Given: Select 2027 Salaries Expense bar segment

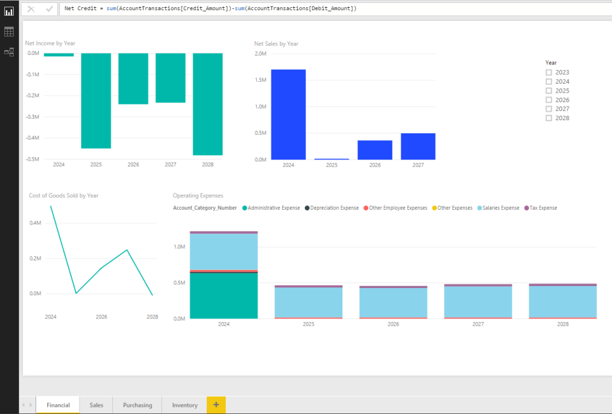Looking at the screenshot, I should 478,302.
